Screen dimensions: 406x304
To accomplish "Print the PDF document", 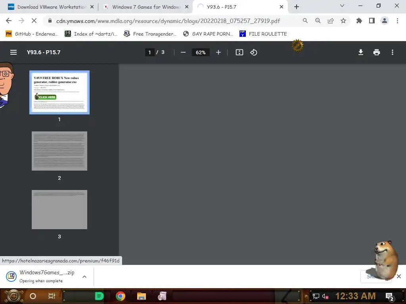I will pyautogui.click(x=377, y=52).
